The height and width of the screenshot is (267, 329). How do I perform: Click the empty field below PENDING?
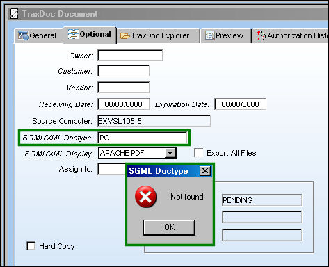262,217
